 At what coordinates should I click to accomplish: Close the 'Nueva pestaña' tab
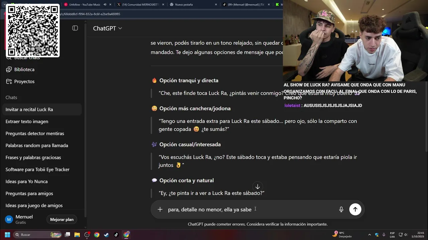click(x=216, y=5)
